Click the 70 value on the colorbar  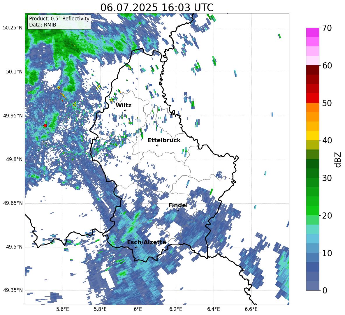(327, 28)
